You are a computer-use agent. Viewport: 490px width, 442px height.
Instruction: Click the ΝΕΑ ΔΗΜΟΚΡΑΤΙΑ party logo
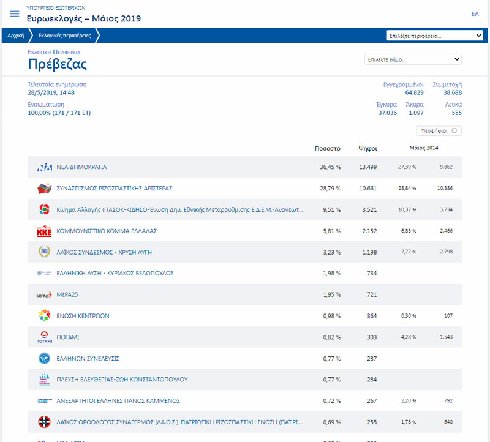point(44,167)
